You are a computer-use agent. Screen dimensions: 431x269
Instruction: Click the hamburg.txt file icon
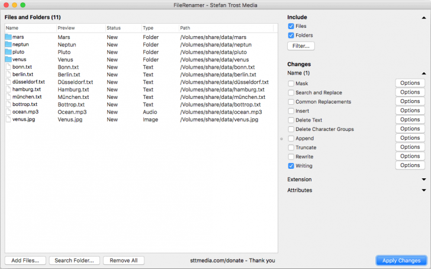pos(8,89)
